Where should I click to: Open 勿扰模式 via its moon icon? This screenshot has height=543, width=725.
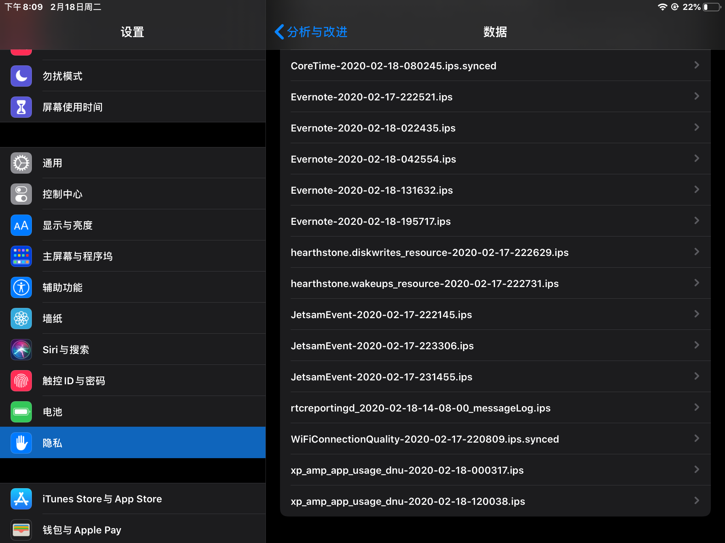tap(21, 75)
